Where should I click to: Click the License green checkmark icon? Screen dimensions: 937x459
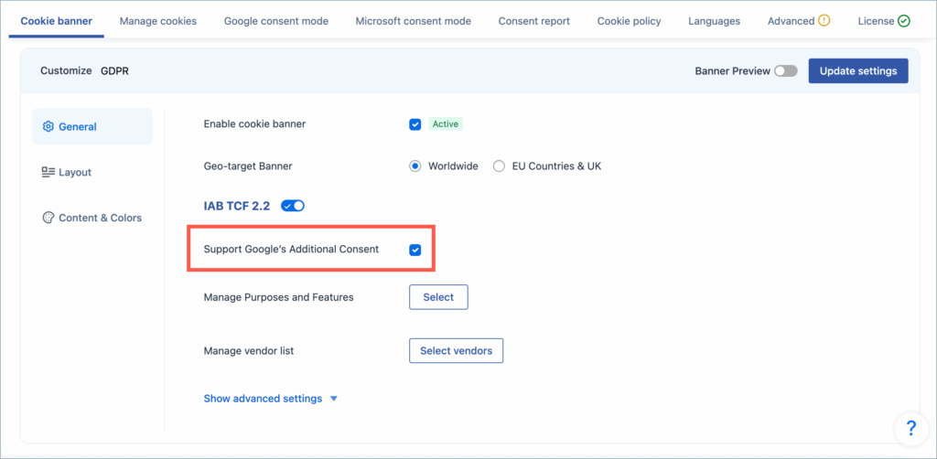[x=904, y=20]
